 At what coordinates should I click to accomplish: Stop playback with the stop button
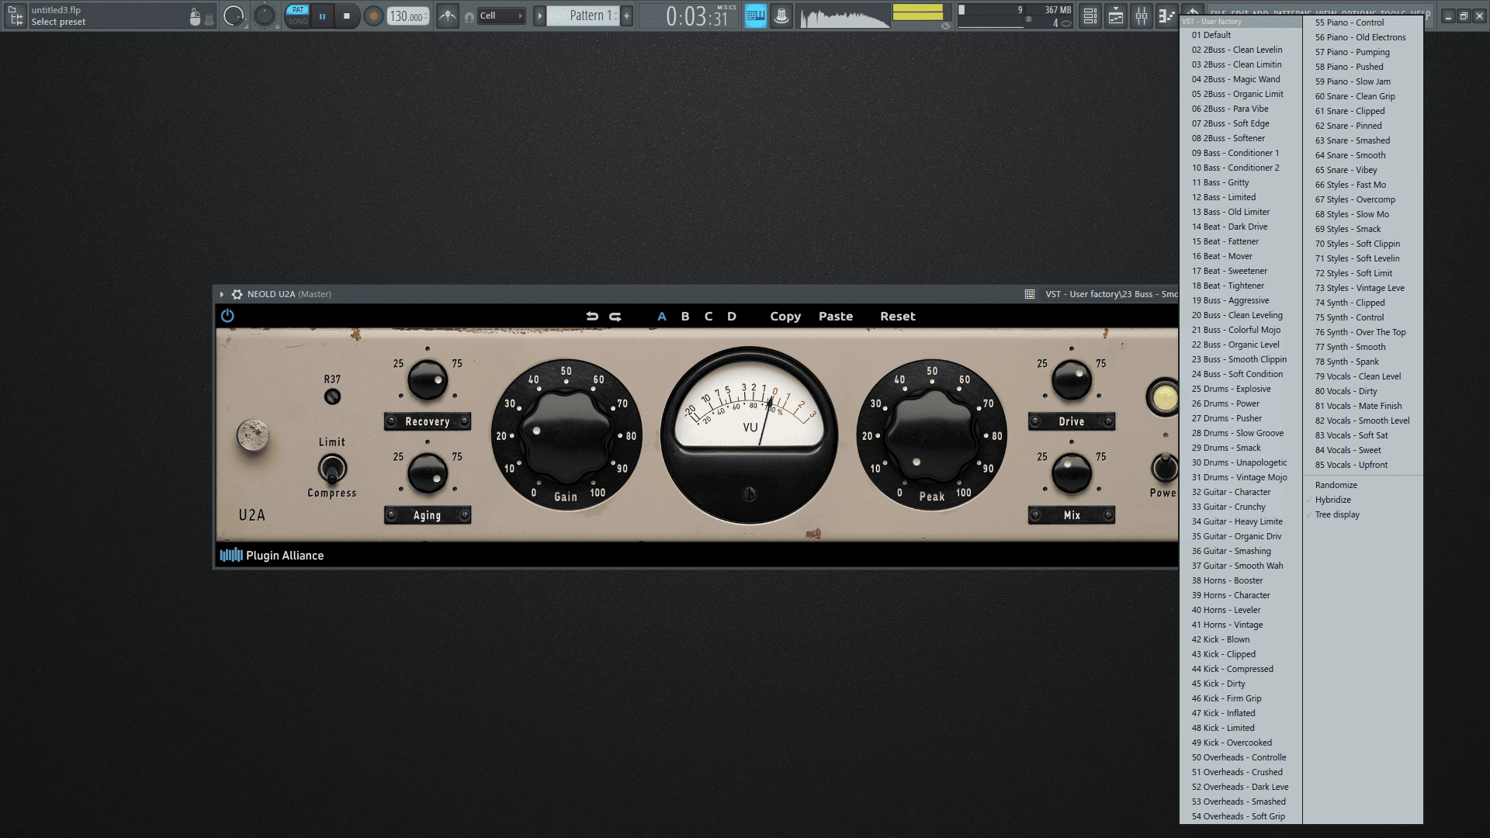click(347, 16)
